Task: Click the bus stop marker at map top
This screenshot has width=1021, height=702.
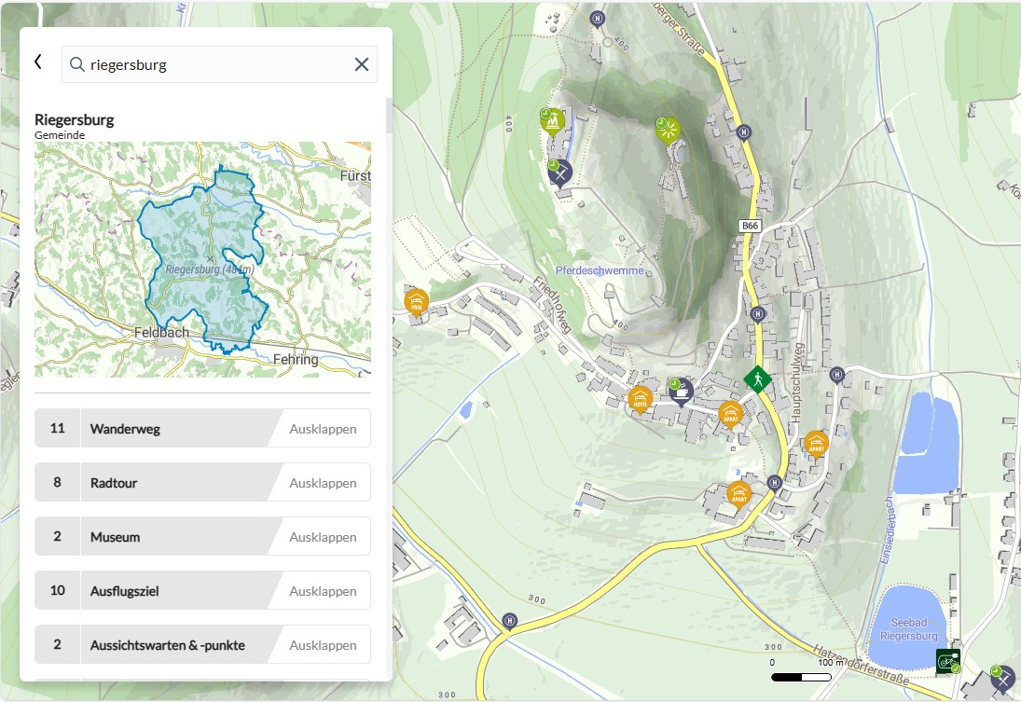Action: 597,18
